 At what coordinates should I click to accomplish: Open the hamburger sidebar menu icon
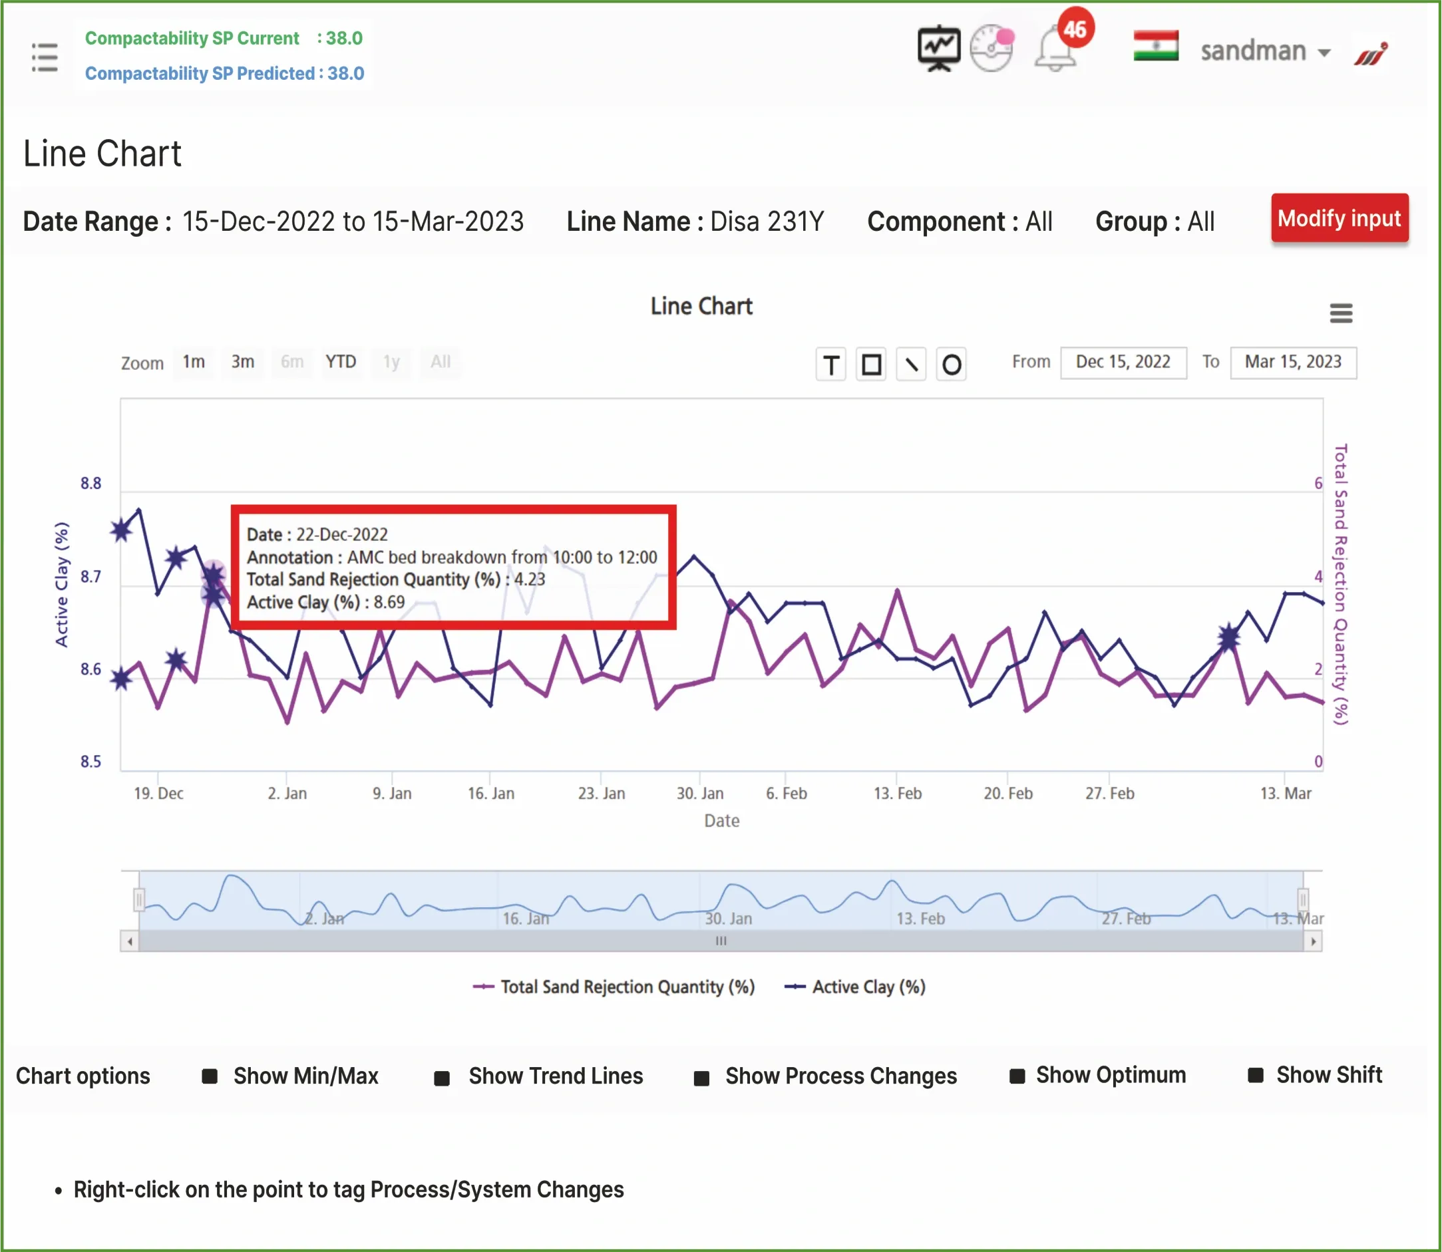coord(45,57)
